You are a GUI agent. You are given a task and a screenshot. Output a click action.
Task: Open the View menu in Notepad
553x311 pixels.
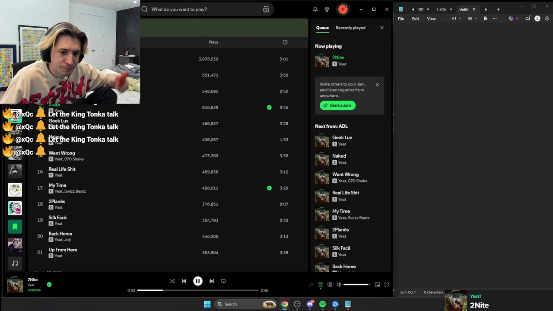[431, 19]
